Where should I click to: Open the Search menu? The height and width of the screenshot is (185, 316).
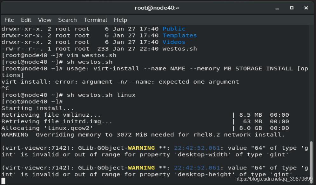(67, 20)
